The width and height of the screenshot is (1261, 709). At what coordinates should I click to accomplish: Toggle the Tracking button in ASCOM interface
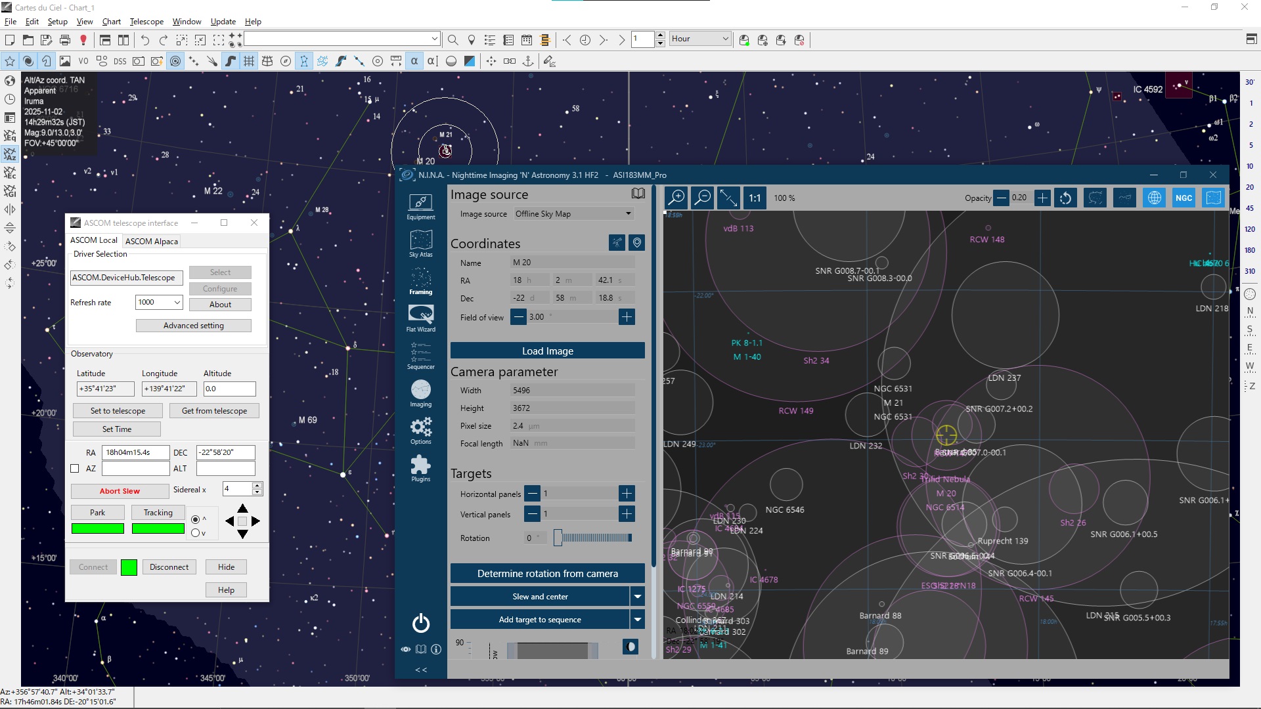(x=158, y=513)
